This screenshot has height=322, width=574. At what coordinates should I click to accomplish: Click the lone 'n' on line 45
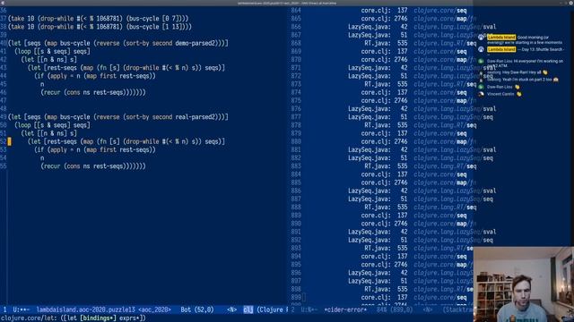pyautogui.click(x=42, y=84)
